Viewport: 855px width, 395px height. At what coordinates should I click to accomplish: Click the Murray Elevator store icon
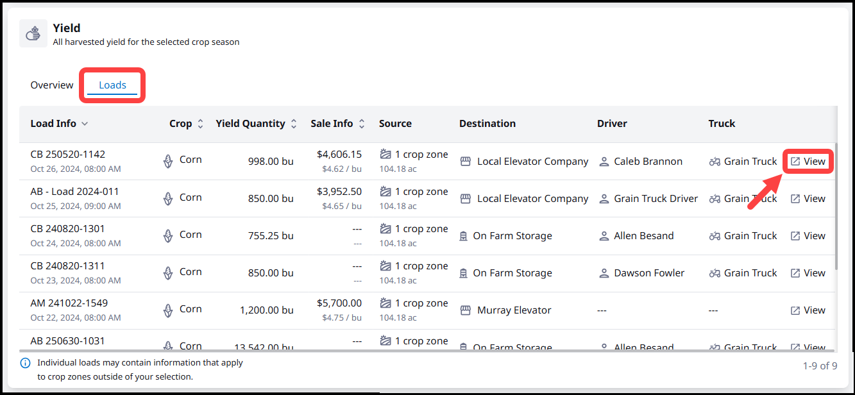(466, 310)
